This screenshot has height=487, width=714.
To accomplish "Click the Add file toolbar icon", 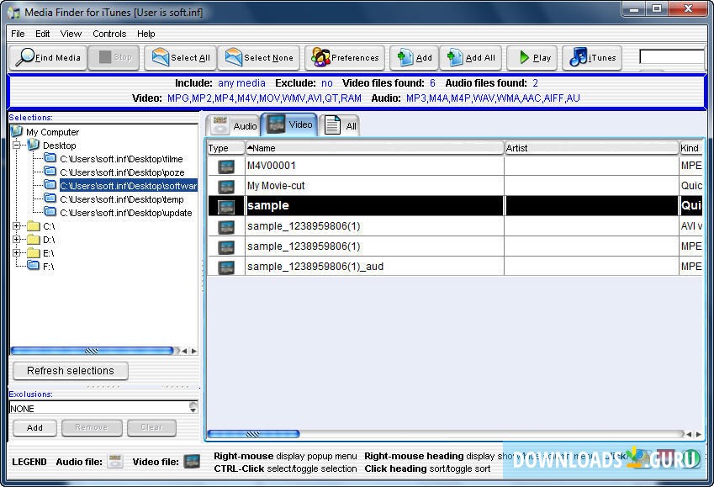I will tap(413, 57).
